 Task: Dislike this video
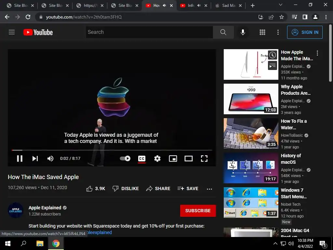126,188
